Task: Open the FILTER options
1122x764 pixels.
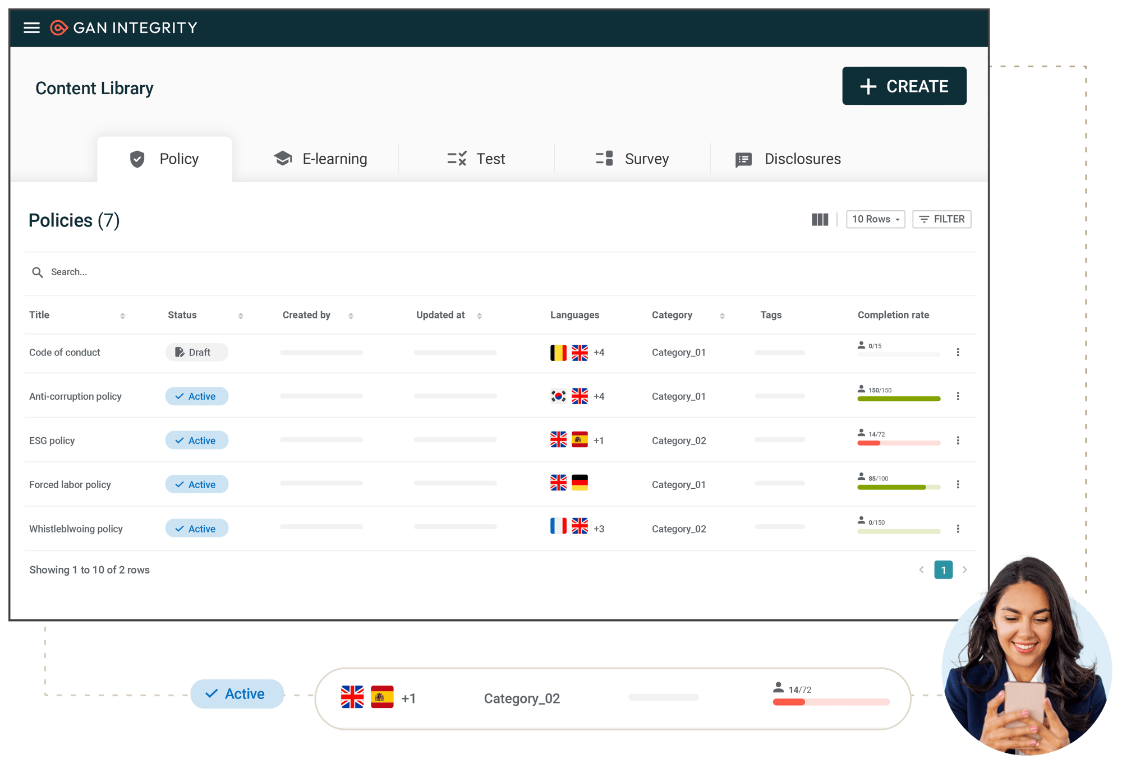Action: click(941, 219)
